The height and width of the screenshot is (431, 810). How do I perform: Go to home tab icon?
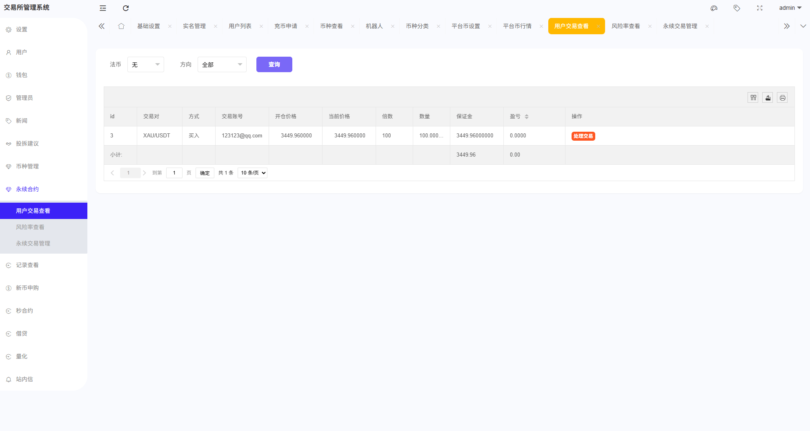point(121,26)
